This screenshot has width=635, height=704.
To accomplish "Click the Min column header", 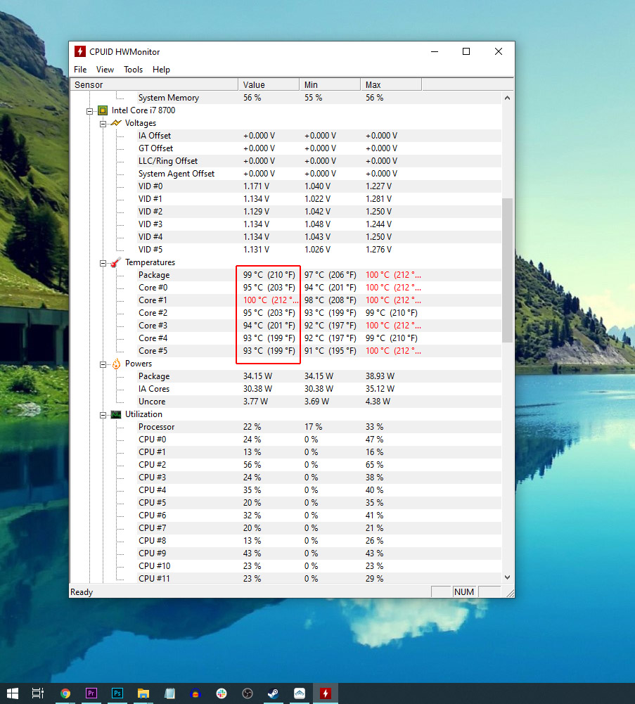I will (x=330, y=84).
